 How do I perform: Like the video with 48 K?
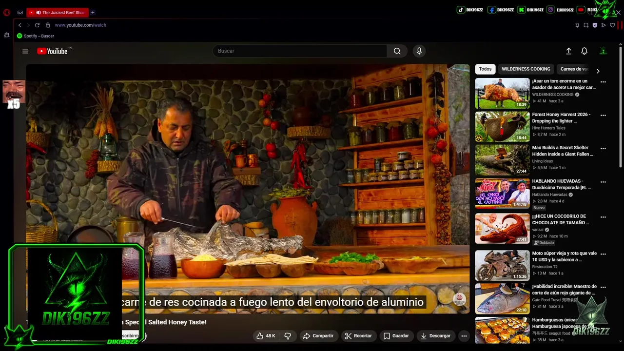[x=266, y=336]
